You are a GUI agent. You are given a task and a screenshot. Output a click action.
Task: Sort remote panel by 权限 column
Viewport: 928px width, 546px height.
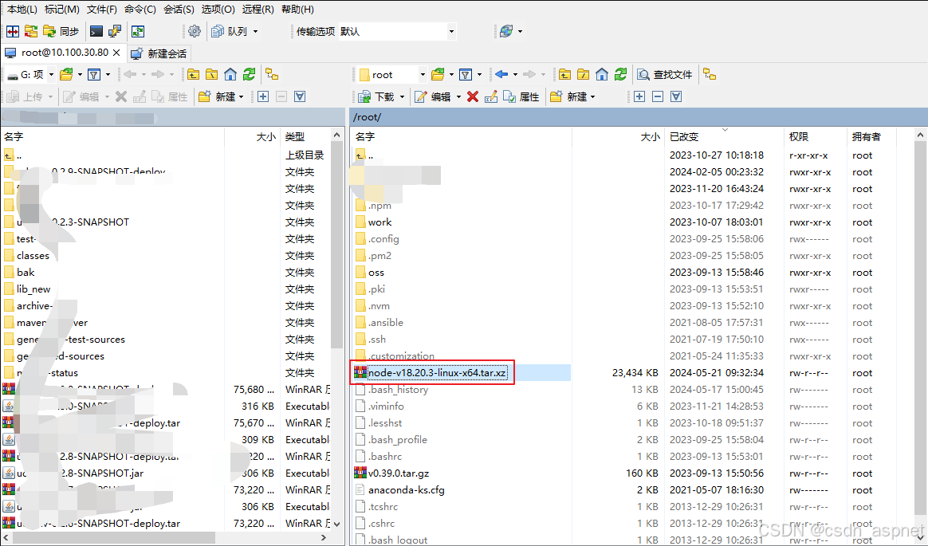point(816,136)
